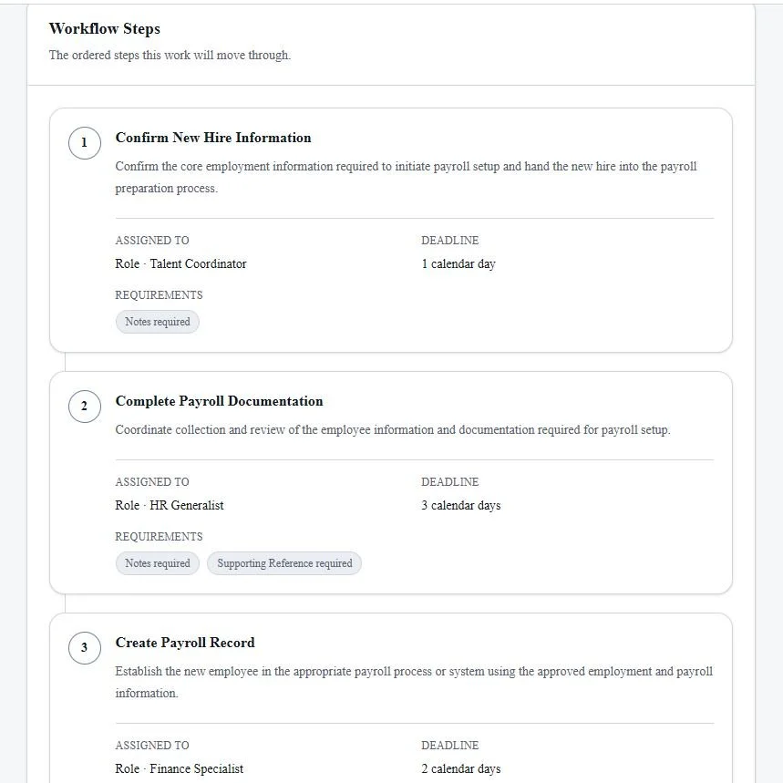Click the step 3 number circle
The width and height of the screenshot is (783, 783).
85,648
